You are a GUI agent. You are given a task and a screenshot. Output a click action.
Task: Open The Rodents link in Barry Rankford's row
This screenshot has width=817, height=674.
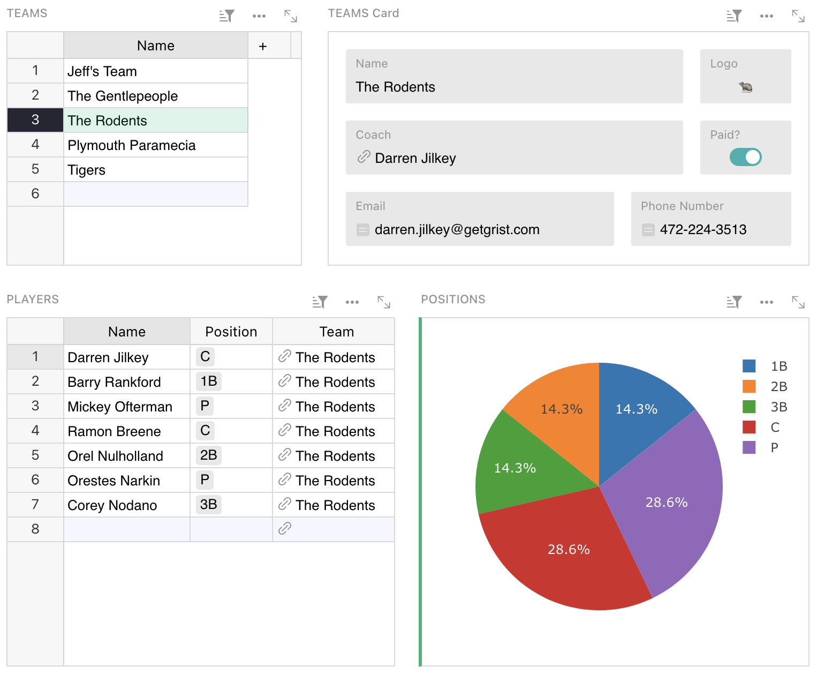click(335, 381)
